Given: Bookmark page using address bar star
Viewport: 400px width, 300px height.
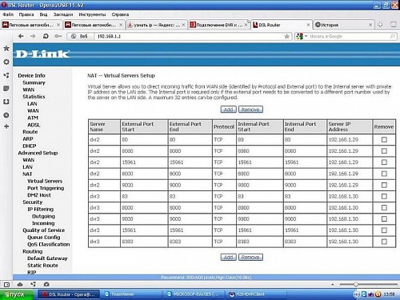Looking at the screenshot, I should pyautogui.click(x=287, y=36).
